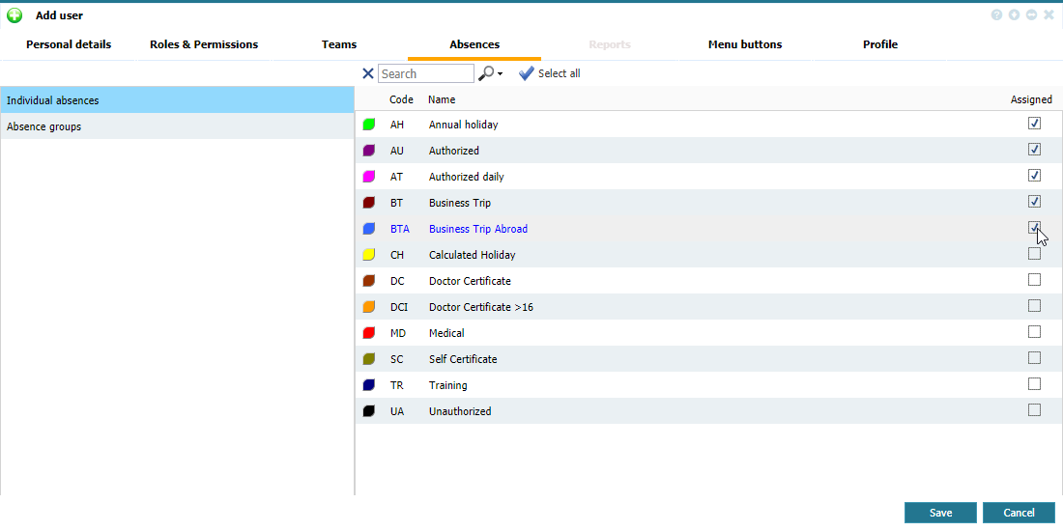Focus the Search input field
The width and height of the screenshot is (1063, 531).
(x=425, y=73)
